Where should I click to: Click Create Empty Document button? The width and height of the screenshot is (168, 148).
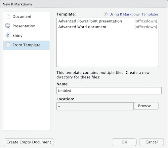pos(29,142)
